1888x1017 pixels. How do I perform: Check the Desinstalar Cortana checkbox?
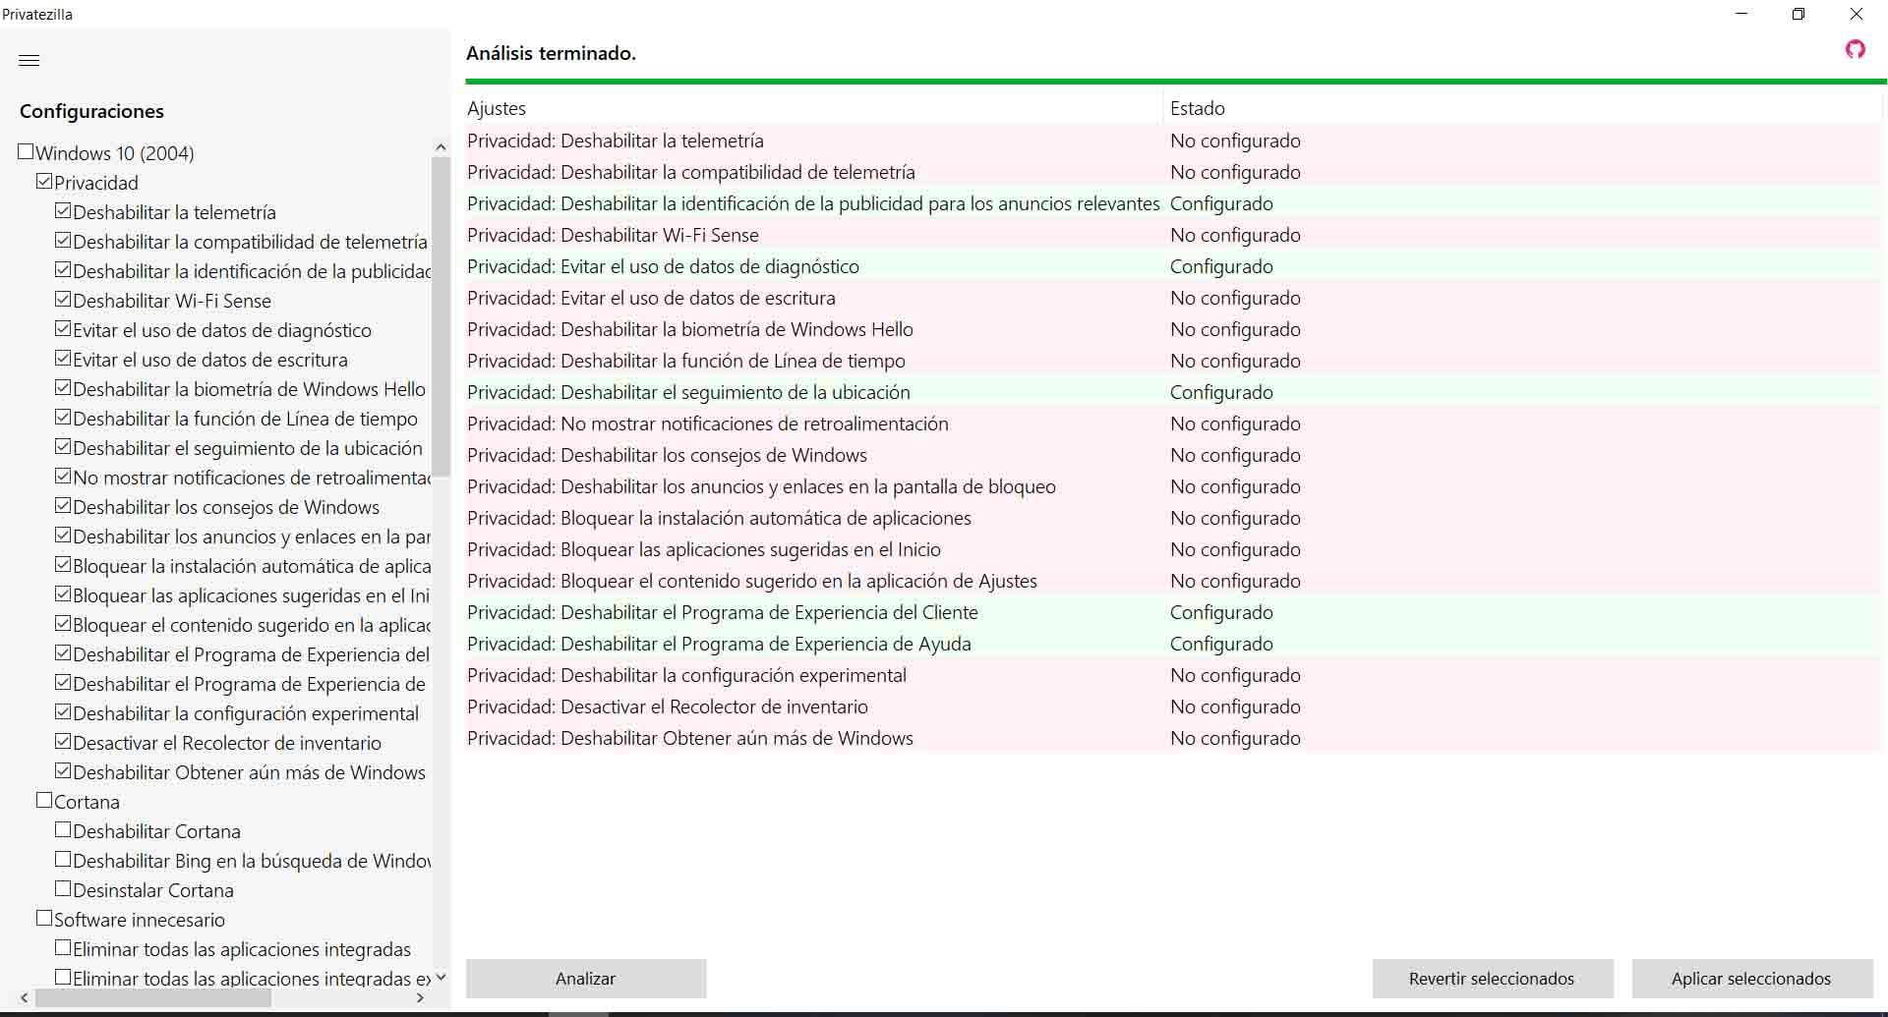point(63,889)
